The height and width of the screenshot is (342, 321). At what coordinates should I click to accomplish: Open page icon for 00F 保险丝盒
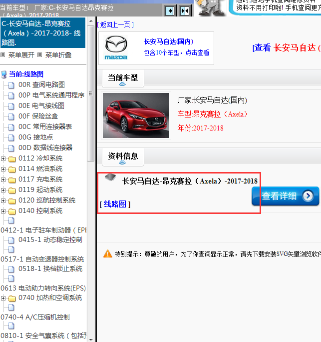11,116
